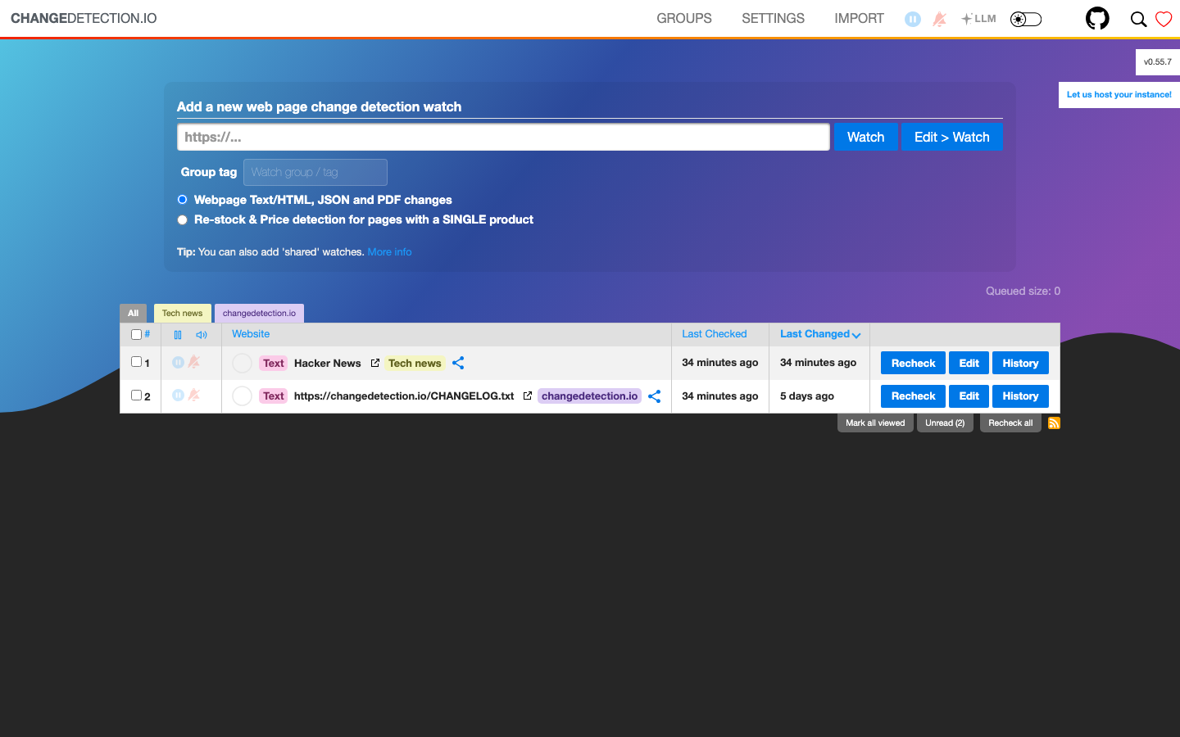Image resolution: width=1180 pixels, height=737 pixels.
Task: Click CHANGELOG.txt favicon circle
Action: point(242,396)
